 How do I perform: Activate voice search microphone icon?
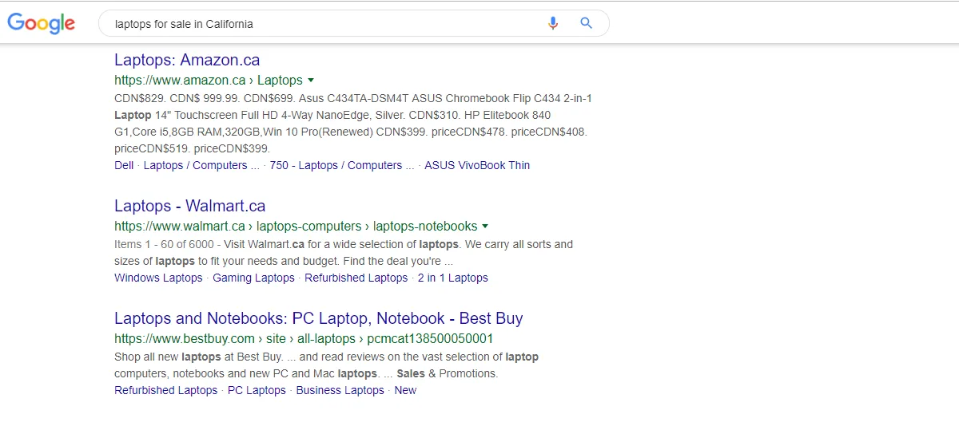coord(553,23)
